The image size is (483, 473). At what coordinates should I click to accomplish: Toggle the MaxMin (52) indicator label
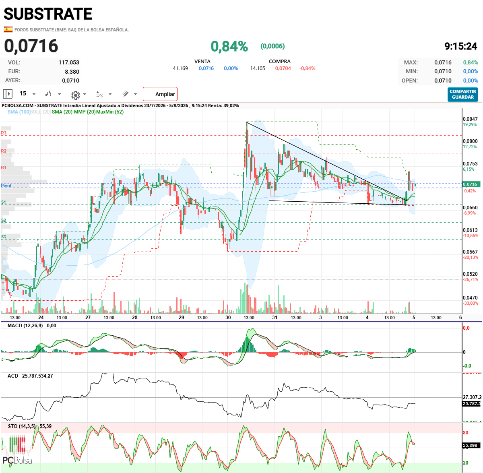(110, 112)
